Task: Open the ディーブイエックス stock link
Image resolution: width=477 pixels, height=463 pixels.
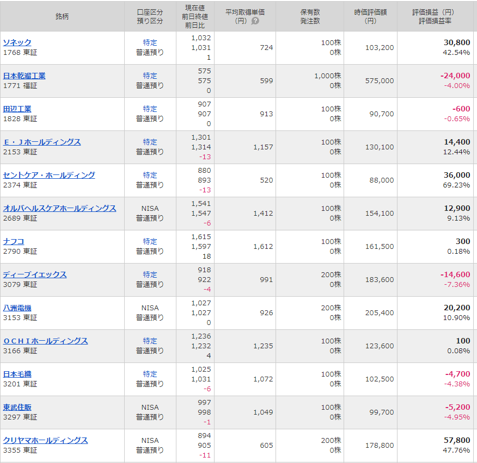Action: [x=35, y=274]
